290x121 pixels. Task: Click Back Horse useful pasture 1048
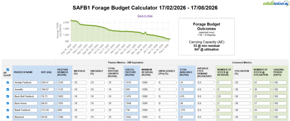(132, 103)
